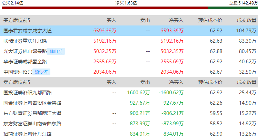Image resolution: width=258 pixels, height=137 pixels.
Task: Click 买入 header in buyer table
Action: tap(111, 20)
